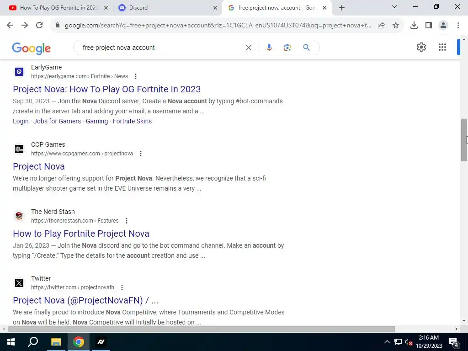Viewport: 468px width, 351px height.
Task: Open Windows taskbar search
Action: pos(33,342)
